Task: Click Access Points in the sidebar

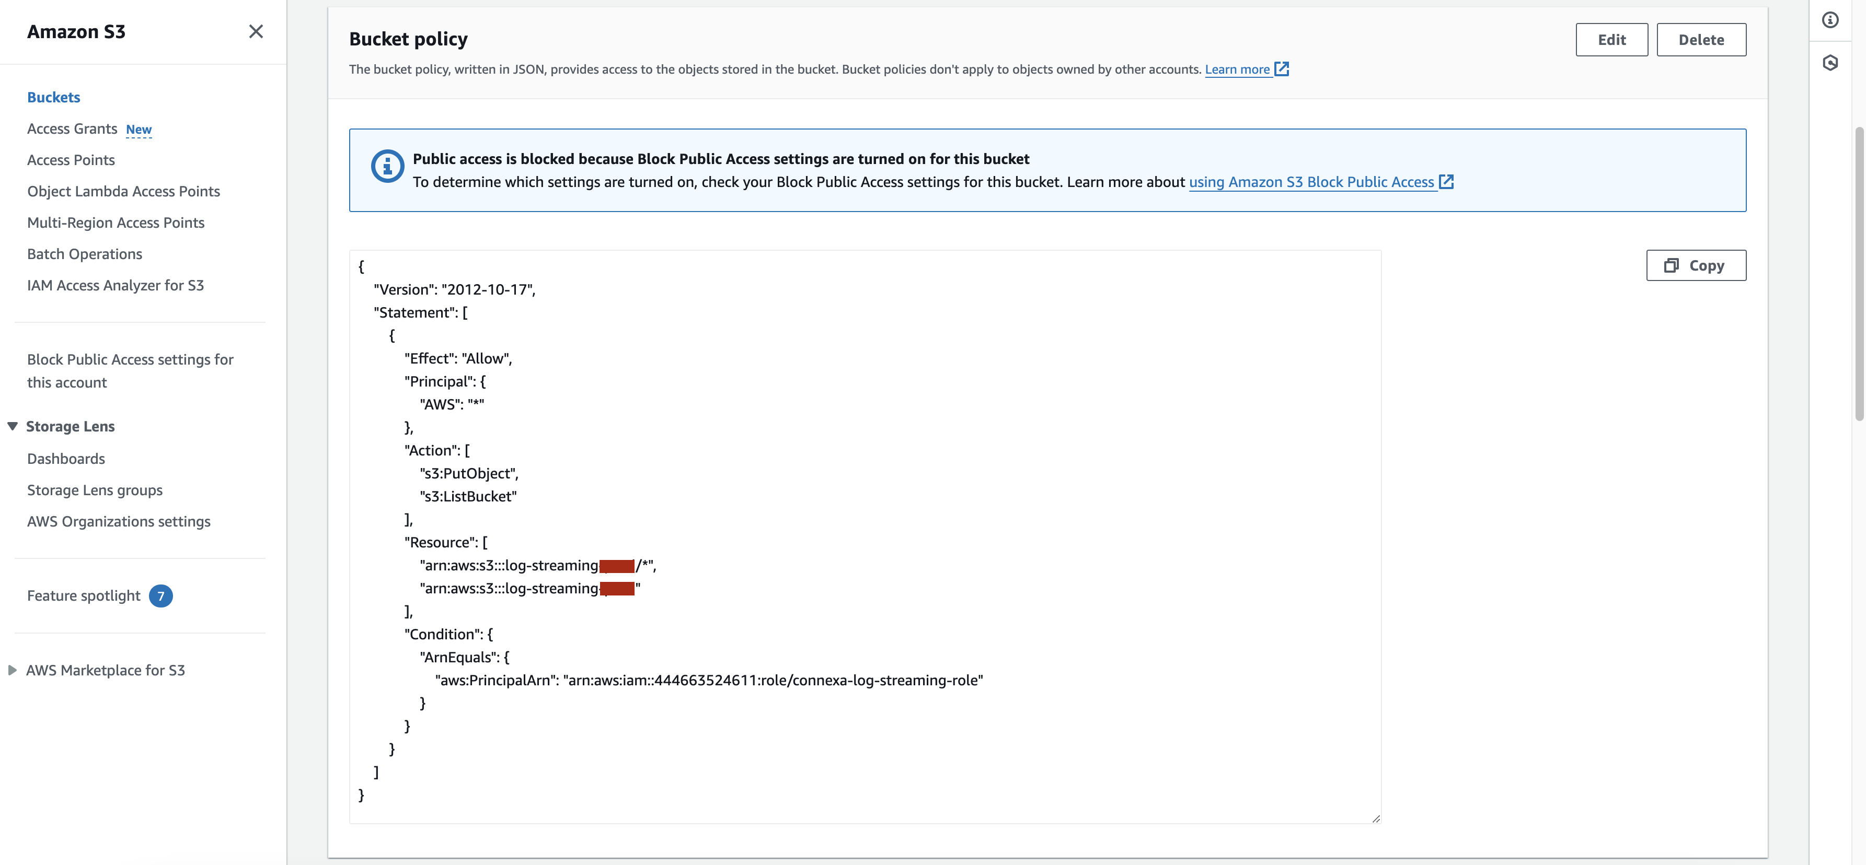Action: click(x=70, y=159)
